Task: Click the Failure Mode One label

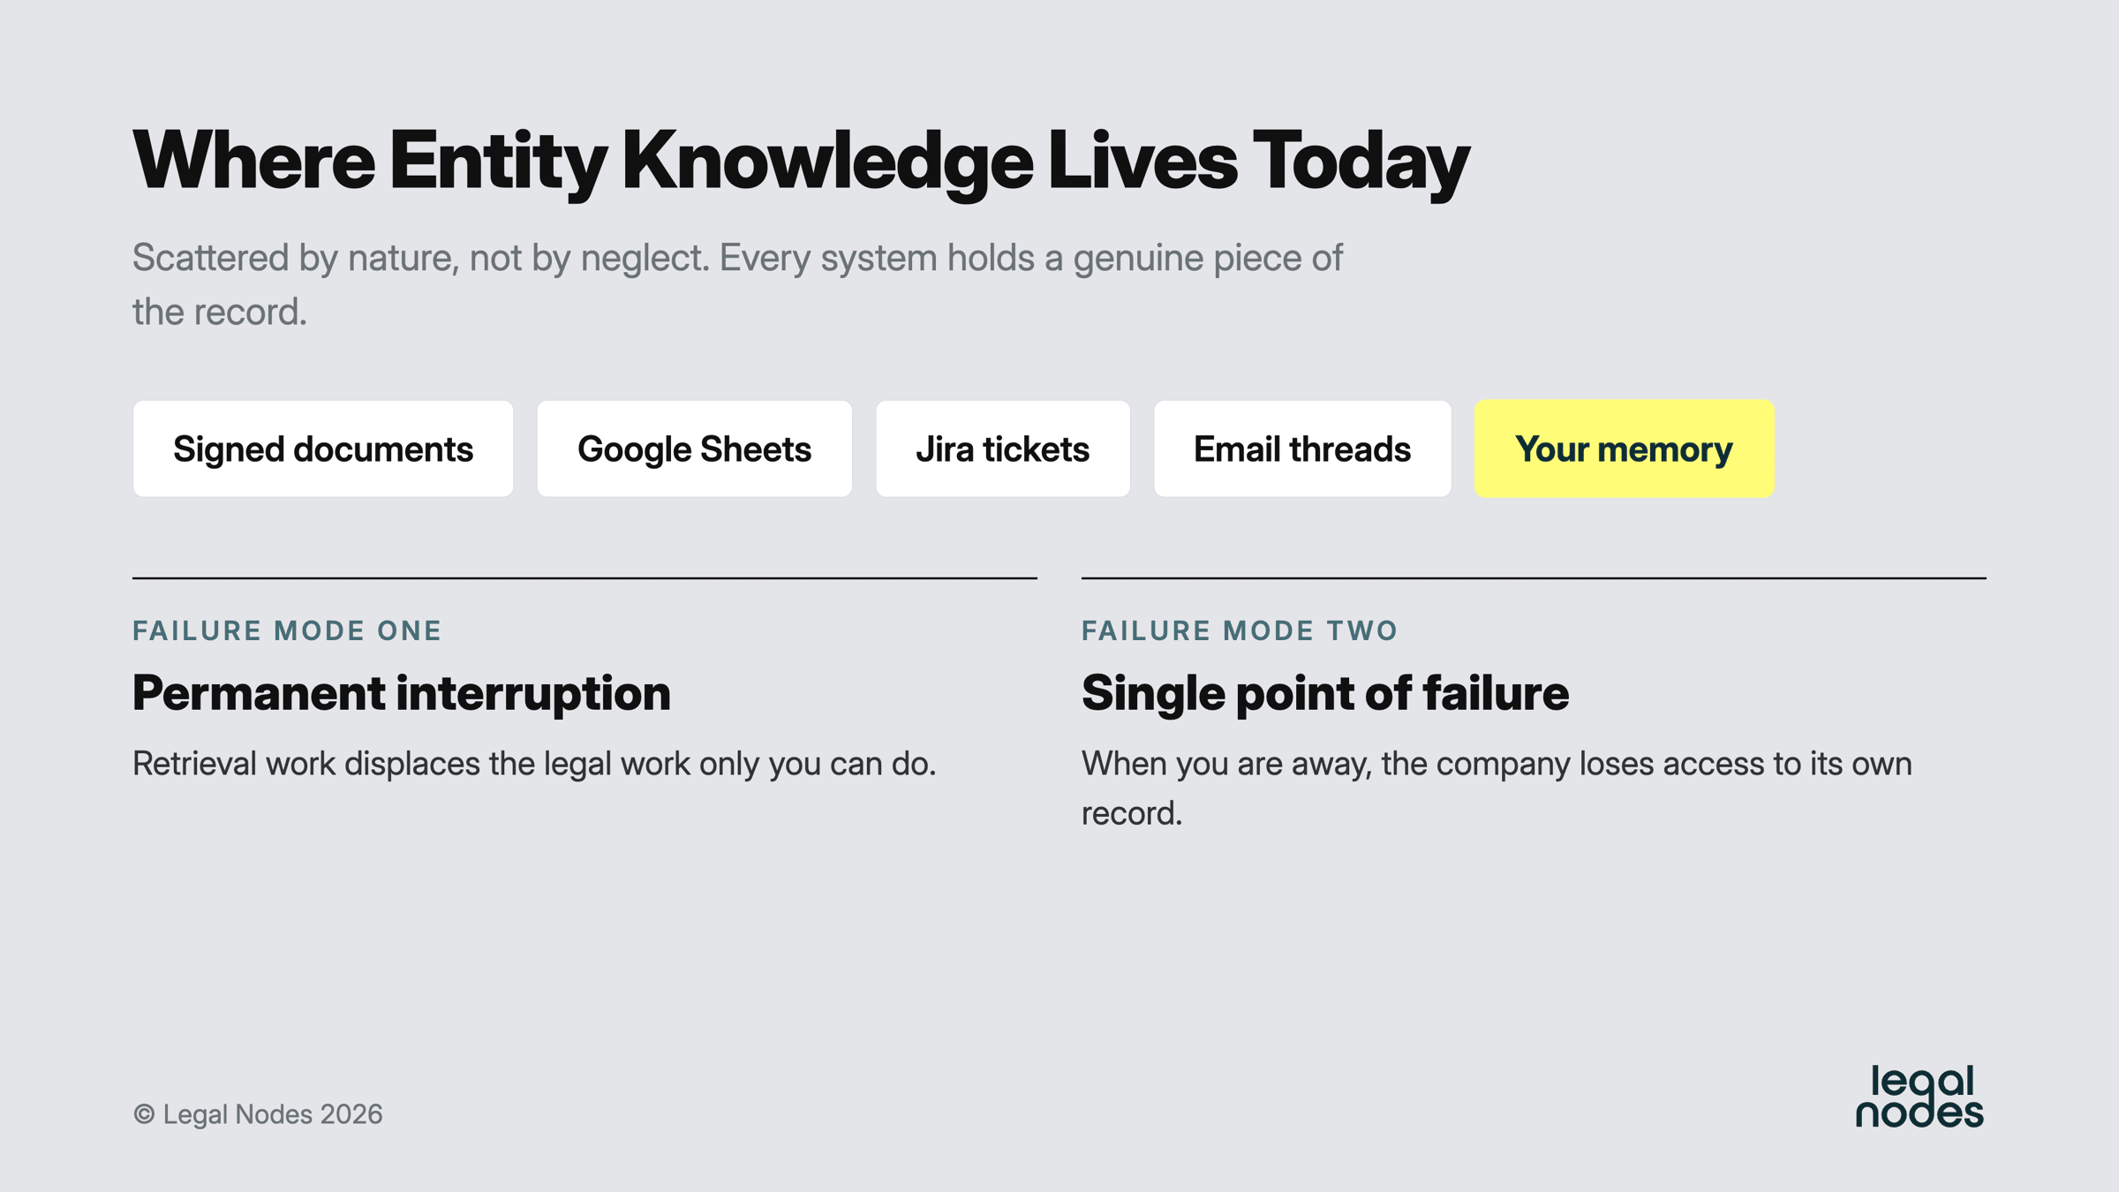Action: pos(287,630)
